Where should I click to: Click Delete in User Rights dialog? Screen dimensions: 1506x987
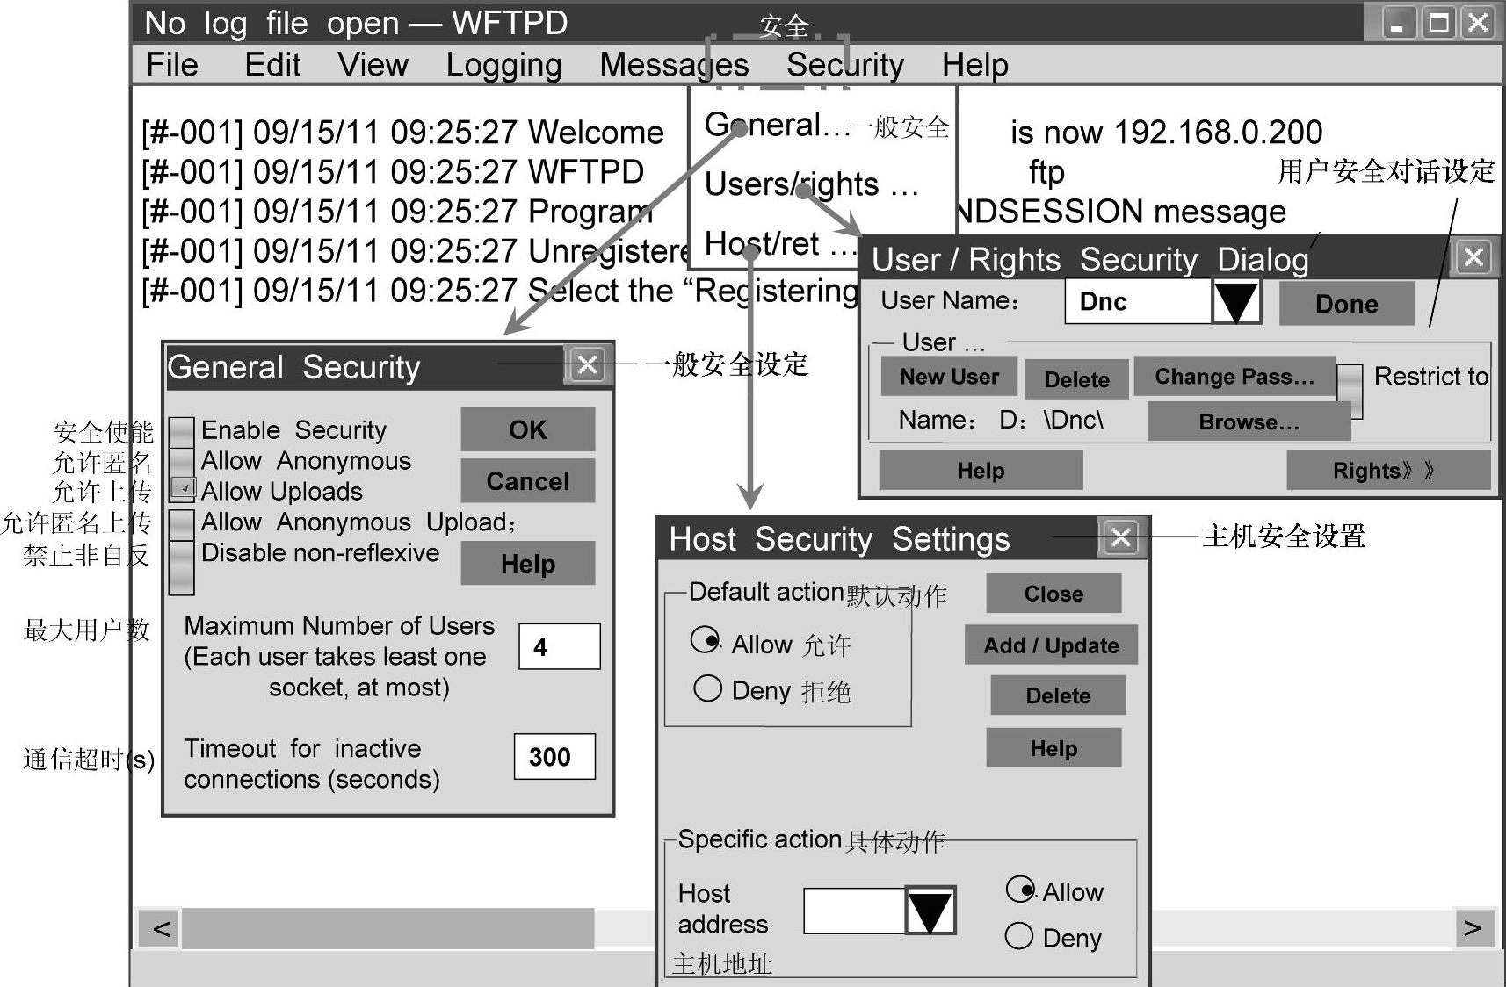tap(1076, 379)
